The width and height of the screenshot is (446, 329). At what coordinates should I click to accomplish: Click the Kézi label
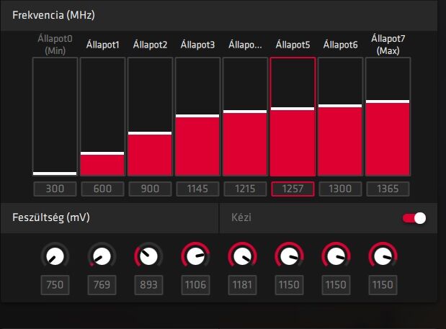(241, 217)
